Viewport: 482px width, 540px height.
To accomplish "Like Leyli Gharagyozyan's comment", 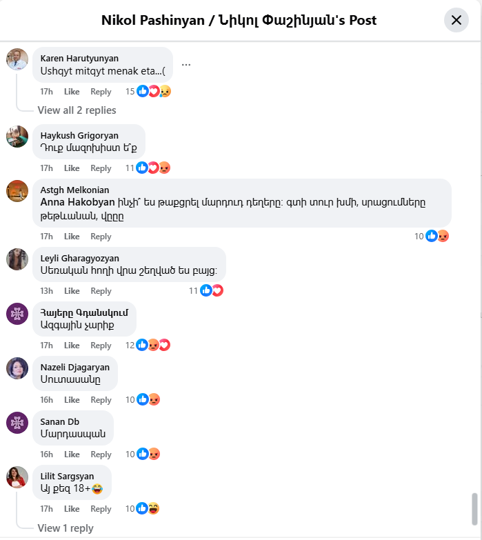I will 72,291.
